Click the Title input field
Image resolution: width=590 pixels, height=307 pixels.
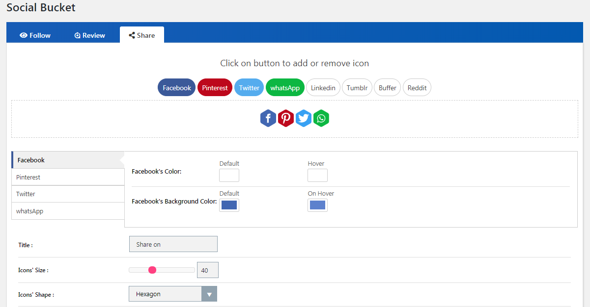173,244
